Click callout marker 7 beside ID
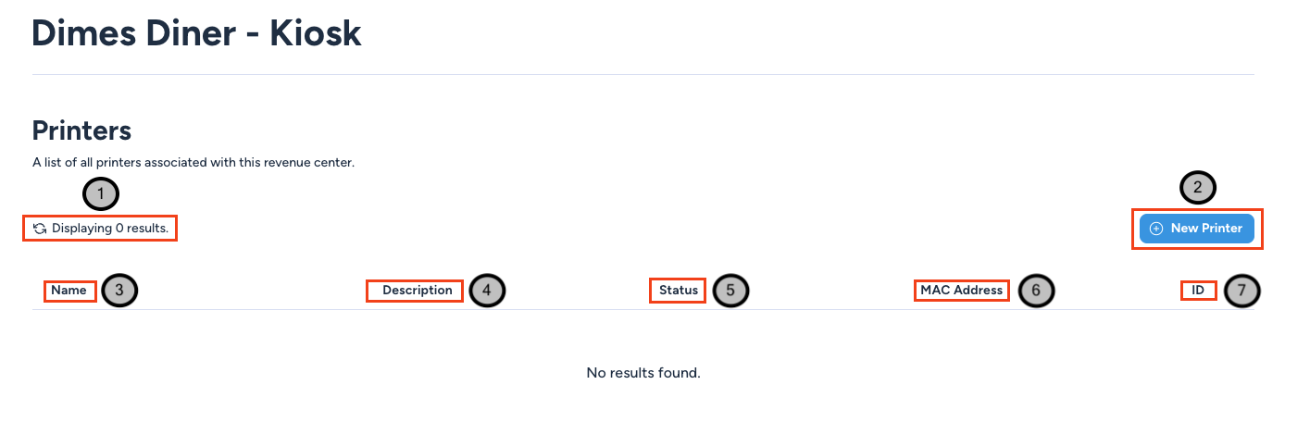This screenshot has width=1310, height=422. tap(1242, 291)
